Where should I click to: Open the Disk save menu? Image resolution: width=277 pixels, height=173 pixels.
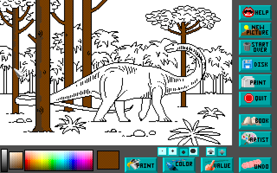(x=254, y=64)
